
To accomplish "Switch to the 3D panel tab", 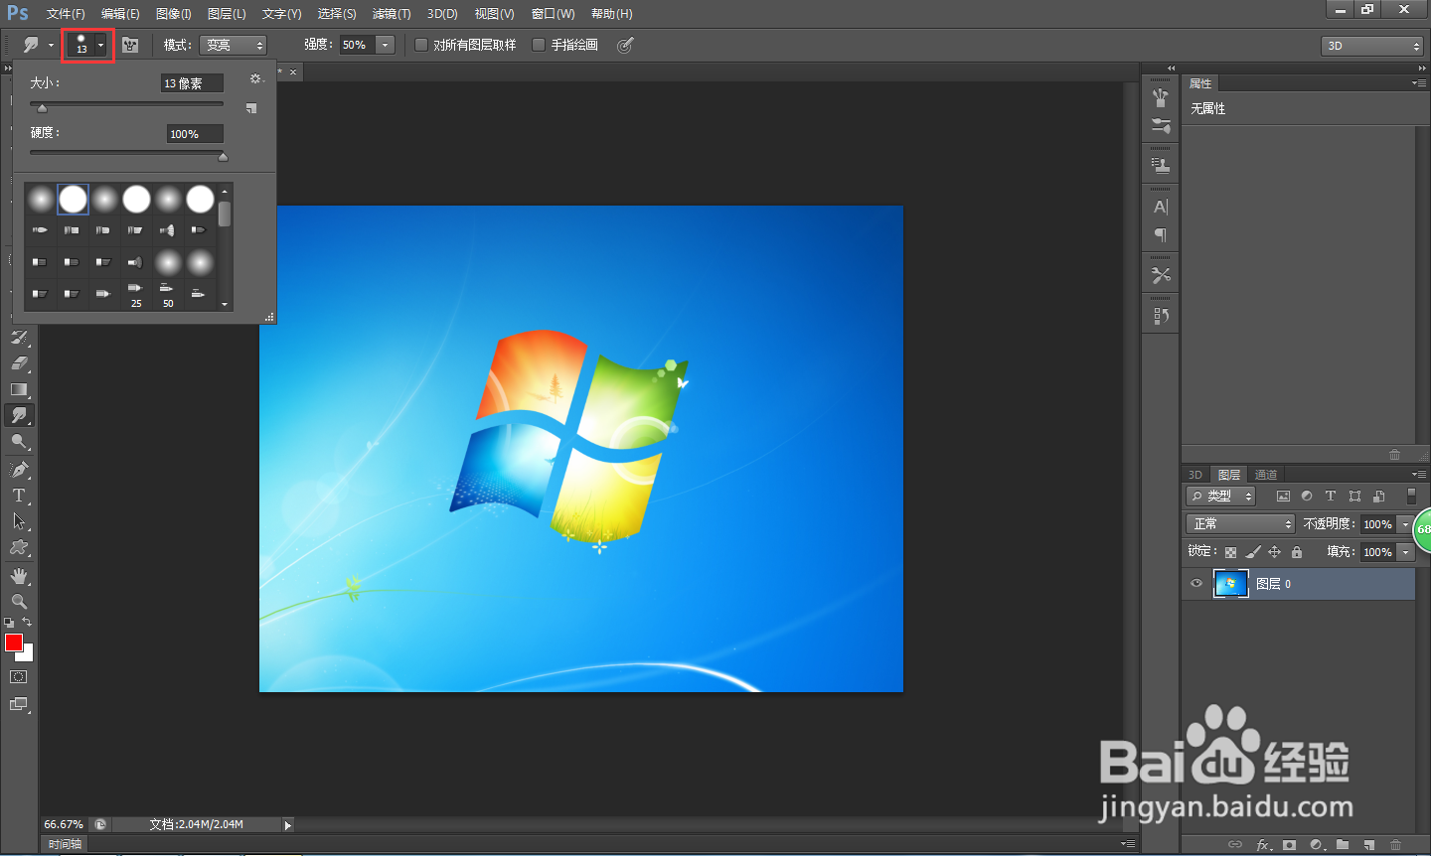I will pyautogui.click(x=1195, y=475).
